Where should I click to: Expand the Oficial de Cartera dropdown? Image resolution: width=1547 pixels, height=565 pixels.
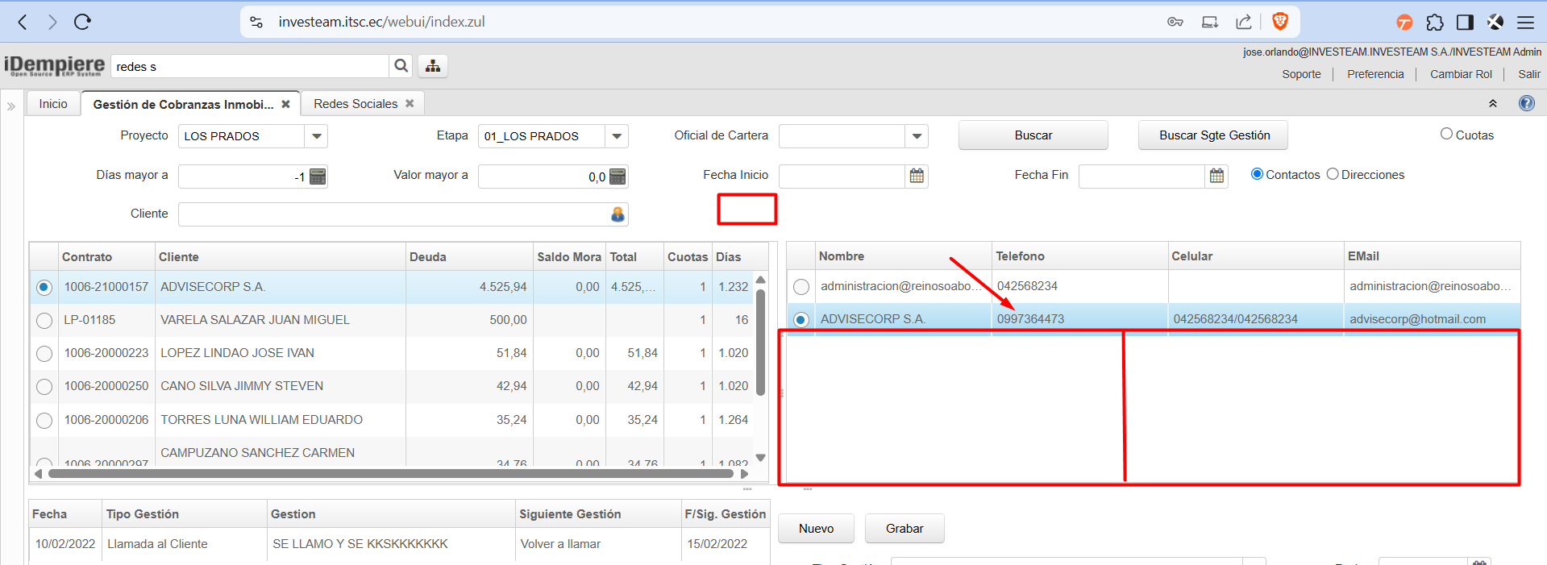pos(917,136)
